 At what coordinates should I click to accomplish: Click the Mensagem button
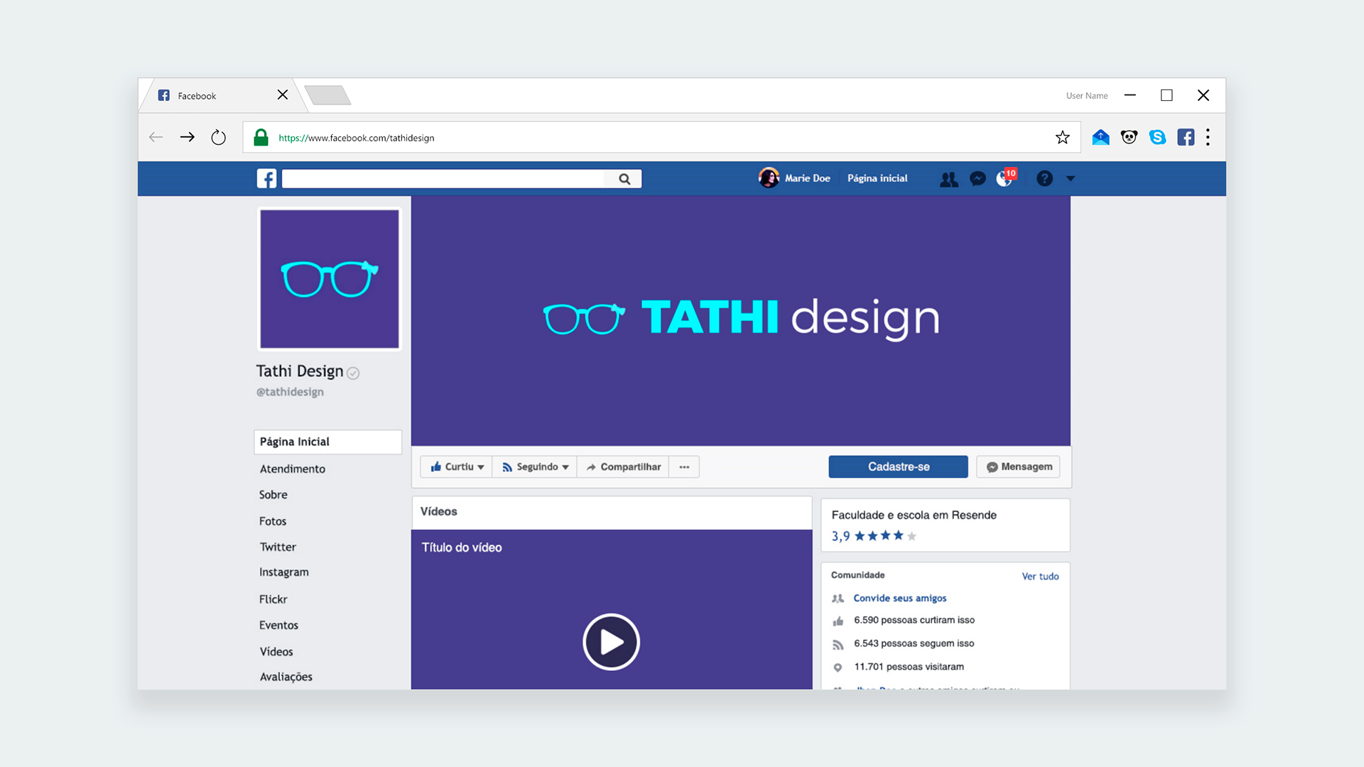tap(1019, 467)
